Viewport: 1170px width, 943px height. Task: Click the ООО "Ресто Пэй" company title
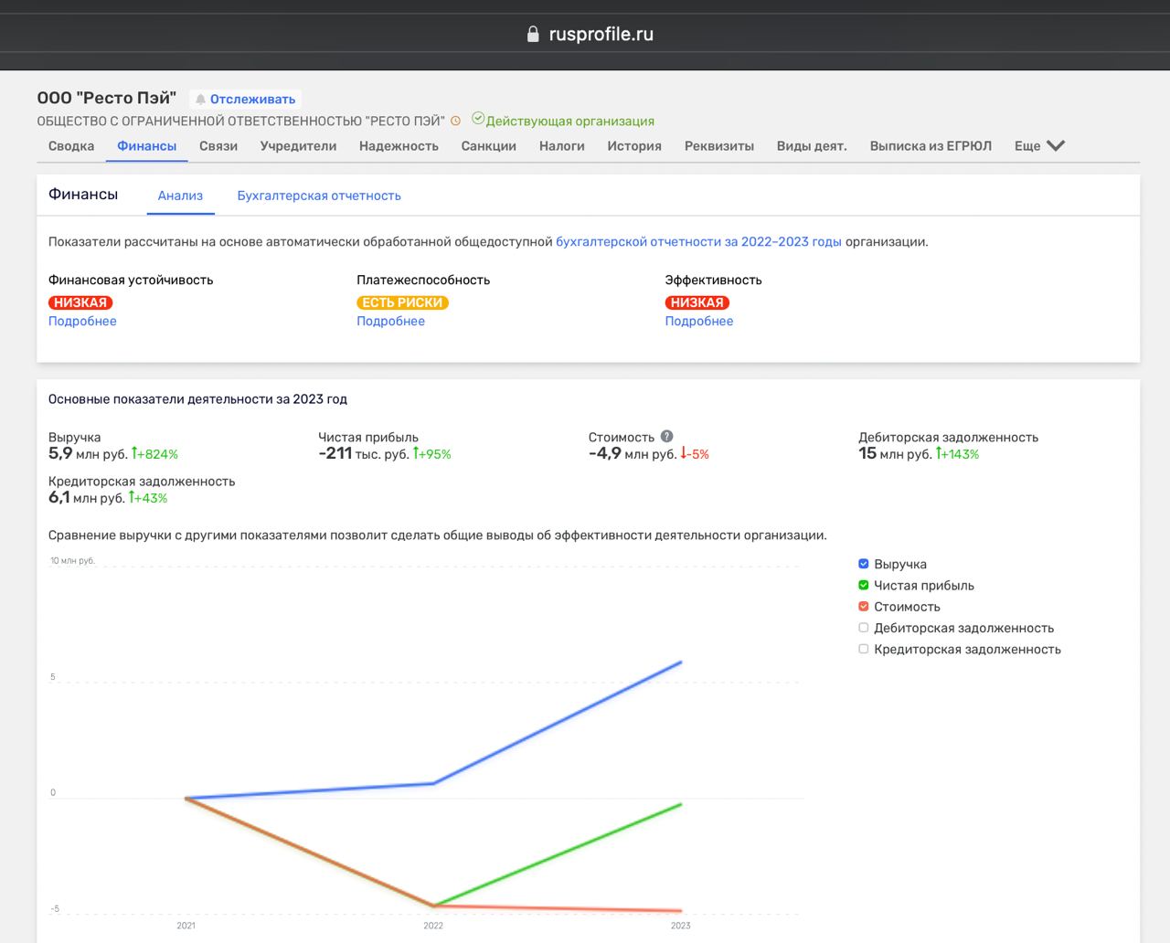click(107, 98)
